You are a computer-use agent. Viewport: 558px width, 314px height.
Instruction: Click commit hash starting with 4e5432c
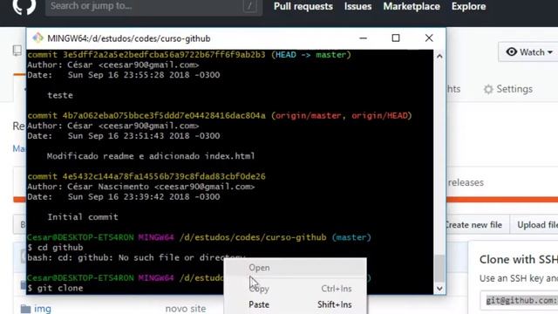164,176
